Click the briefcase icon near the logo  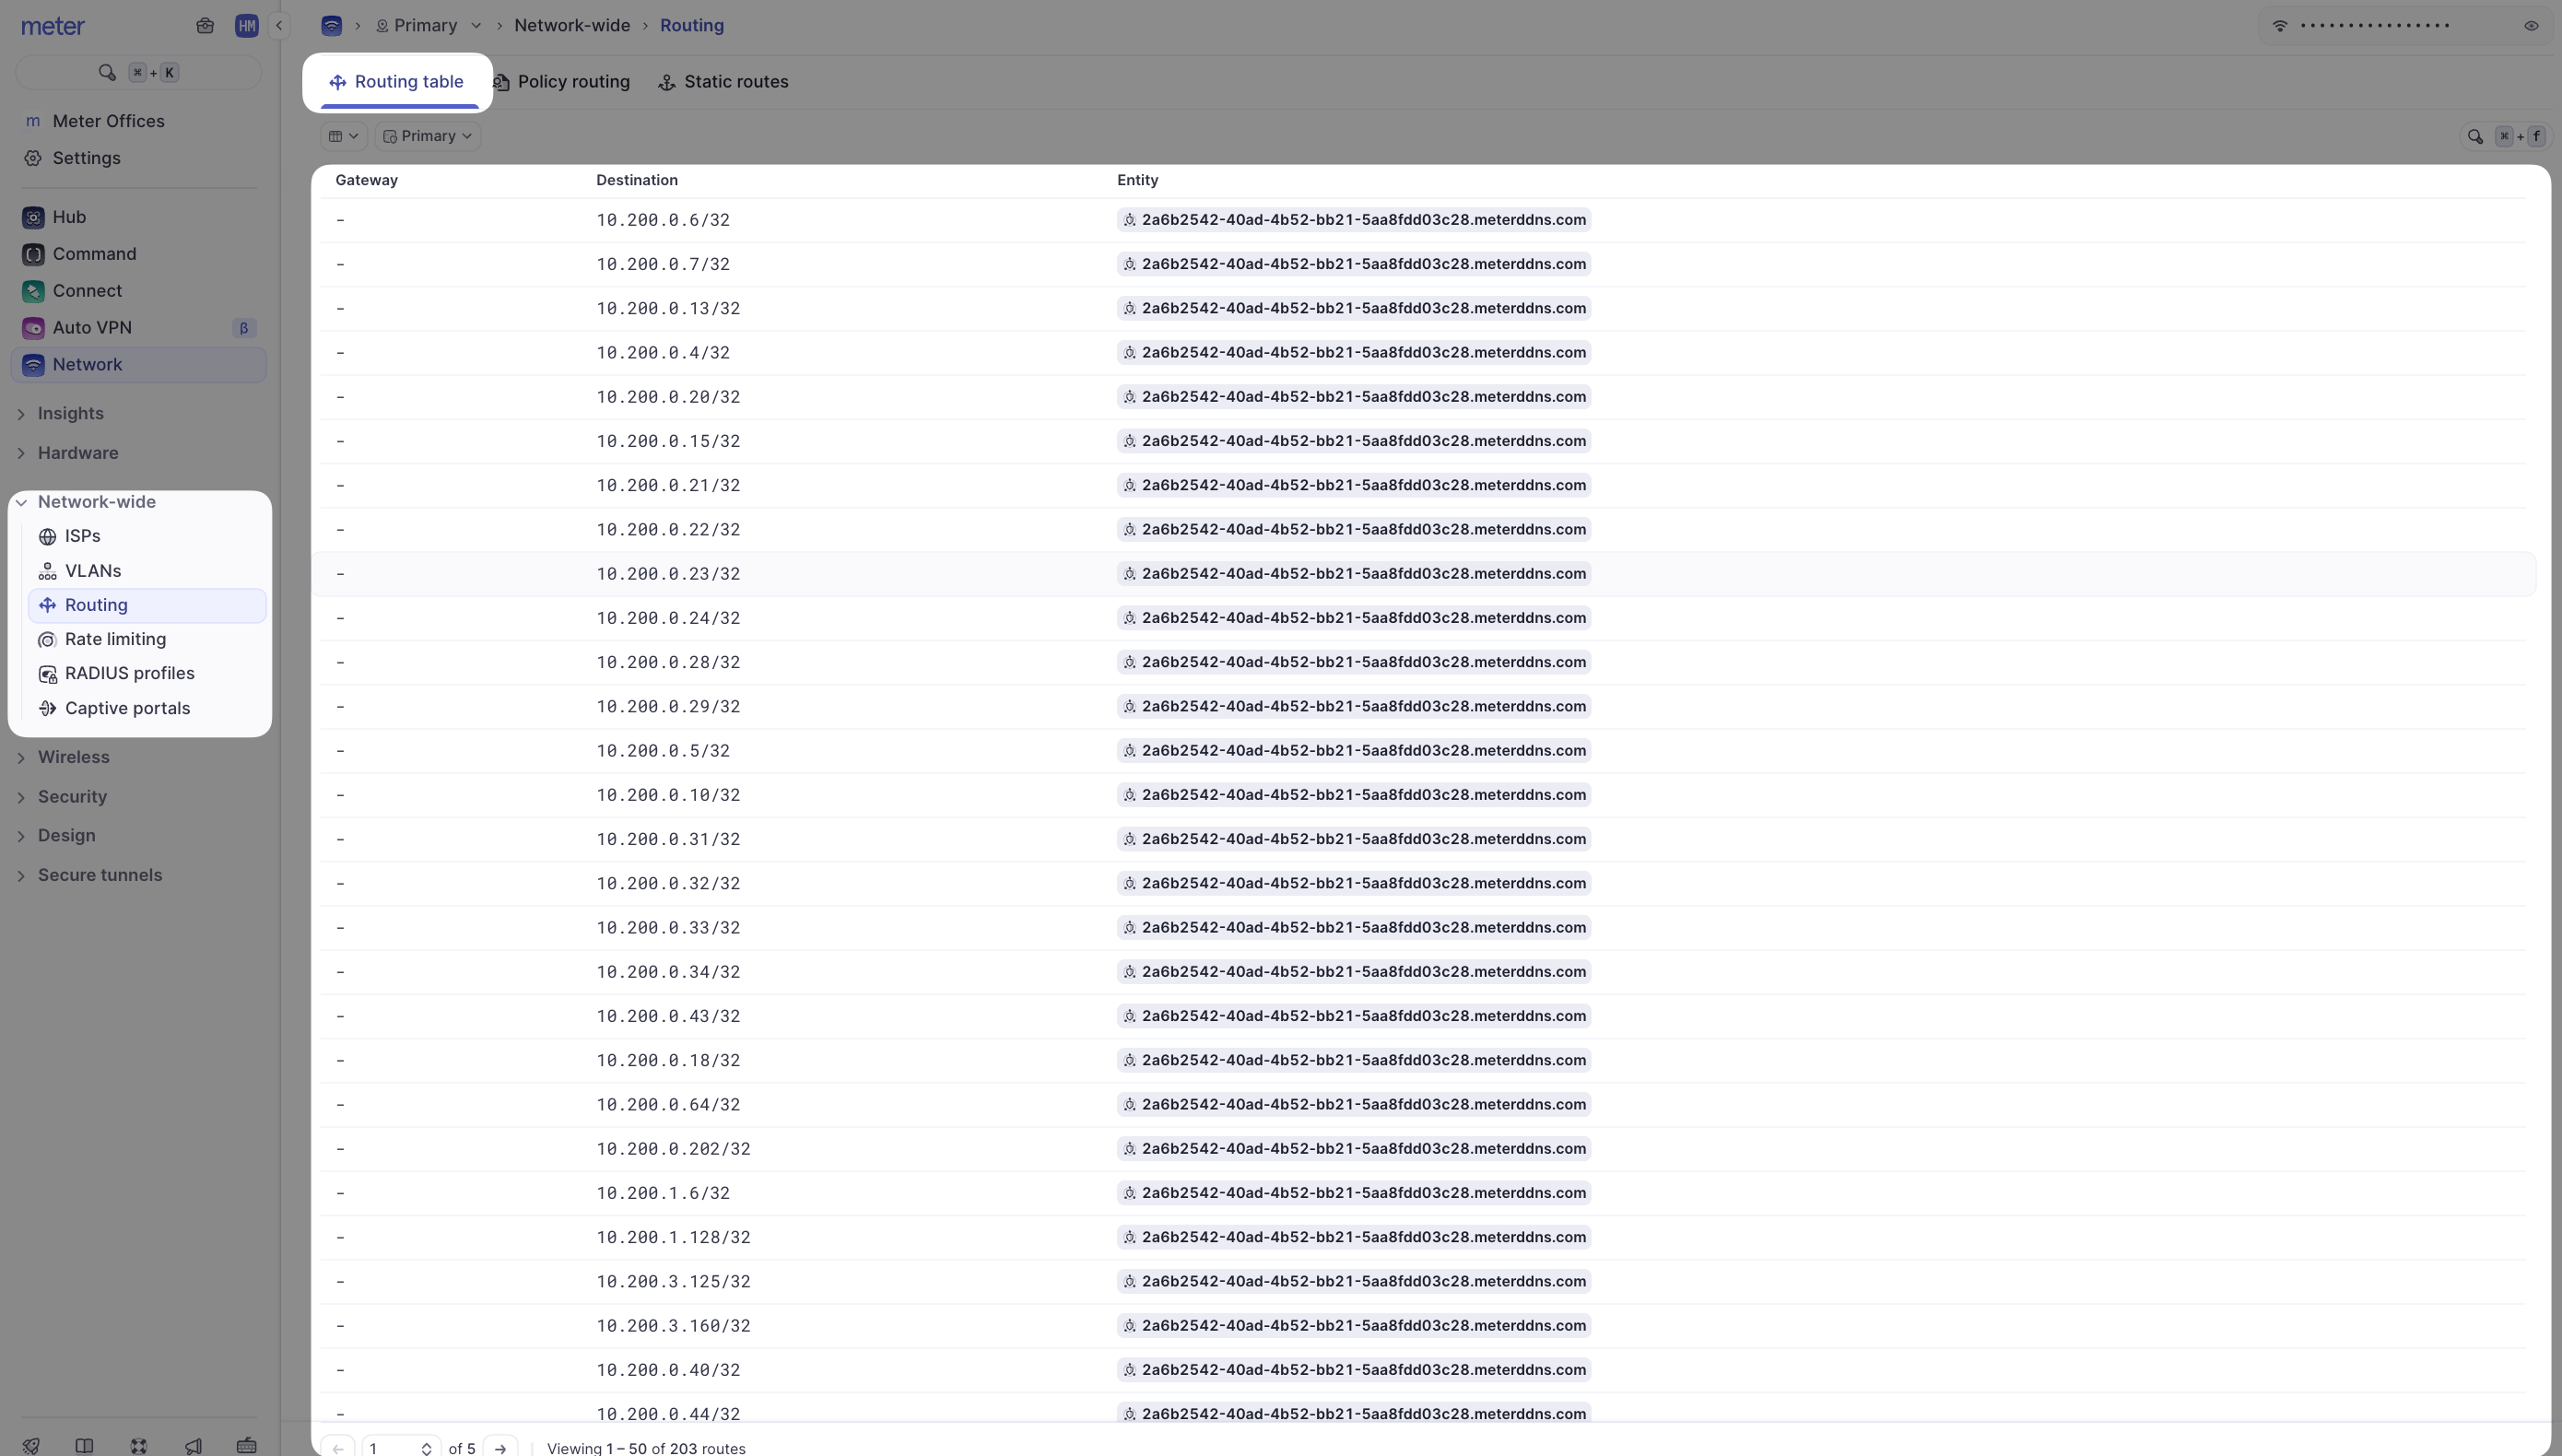point(205,26)
